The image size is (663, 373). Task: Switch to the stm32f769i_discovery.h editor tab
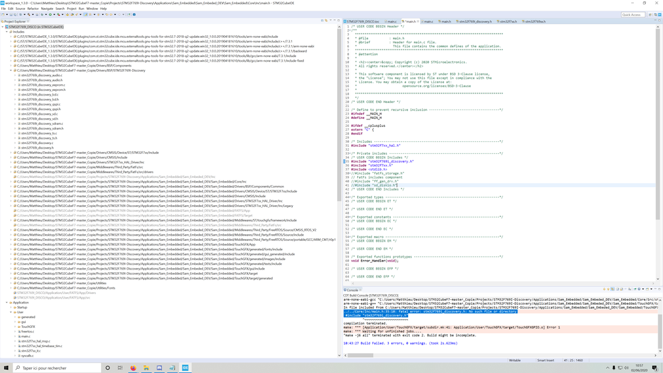tap(475, 21)
